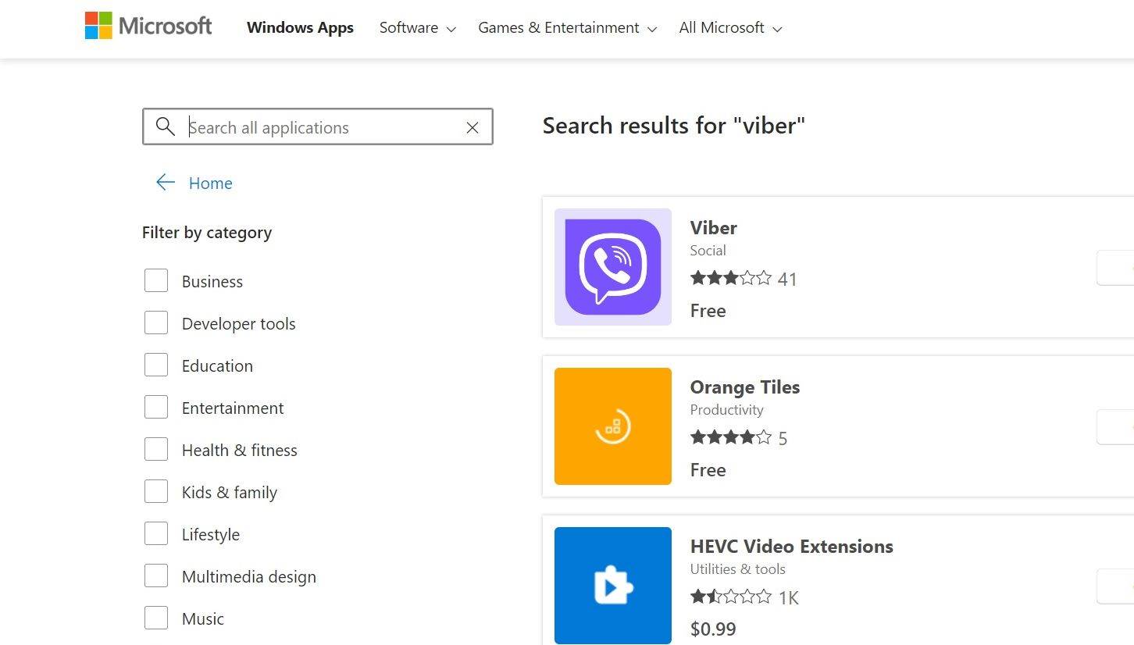Screen dimensions: 1134x645
Task: Check the Developer tools filter
Action: coord(156,322)
